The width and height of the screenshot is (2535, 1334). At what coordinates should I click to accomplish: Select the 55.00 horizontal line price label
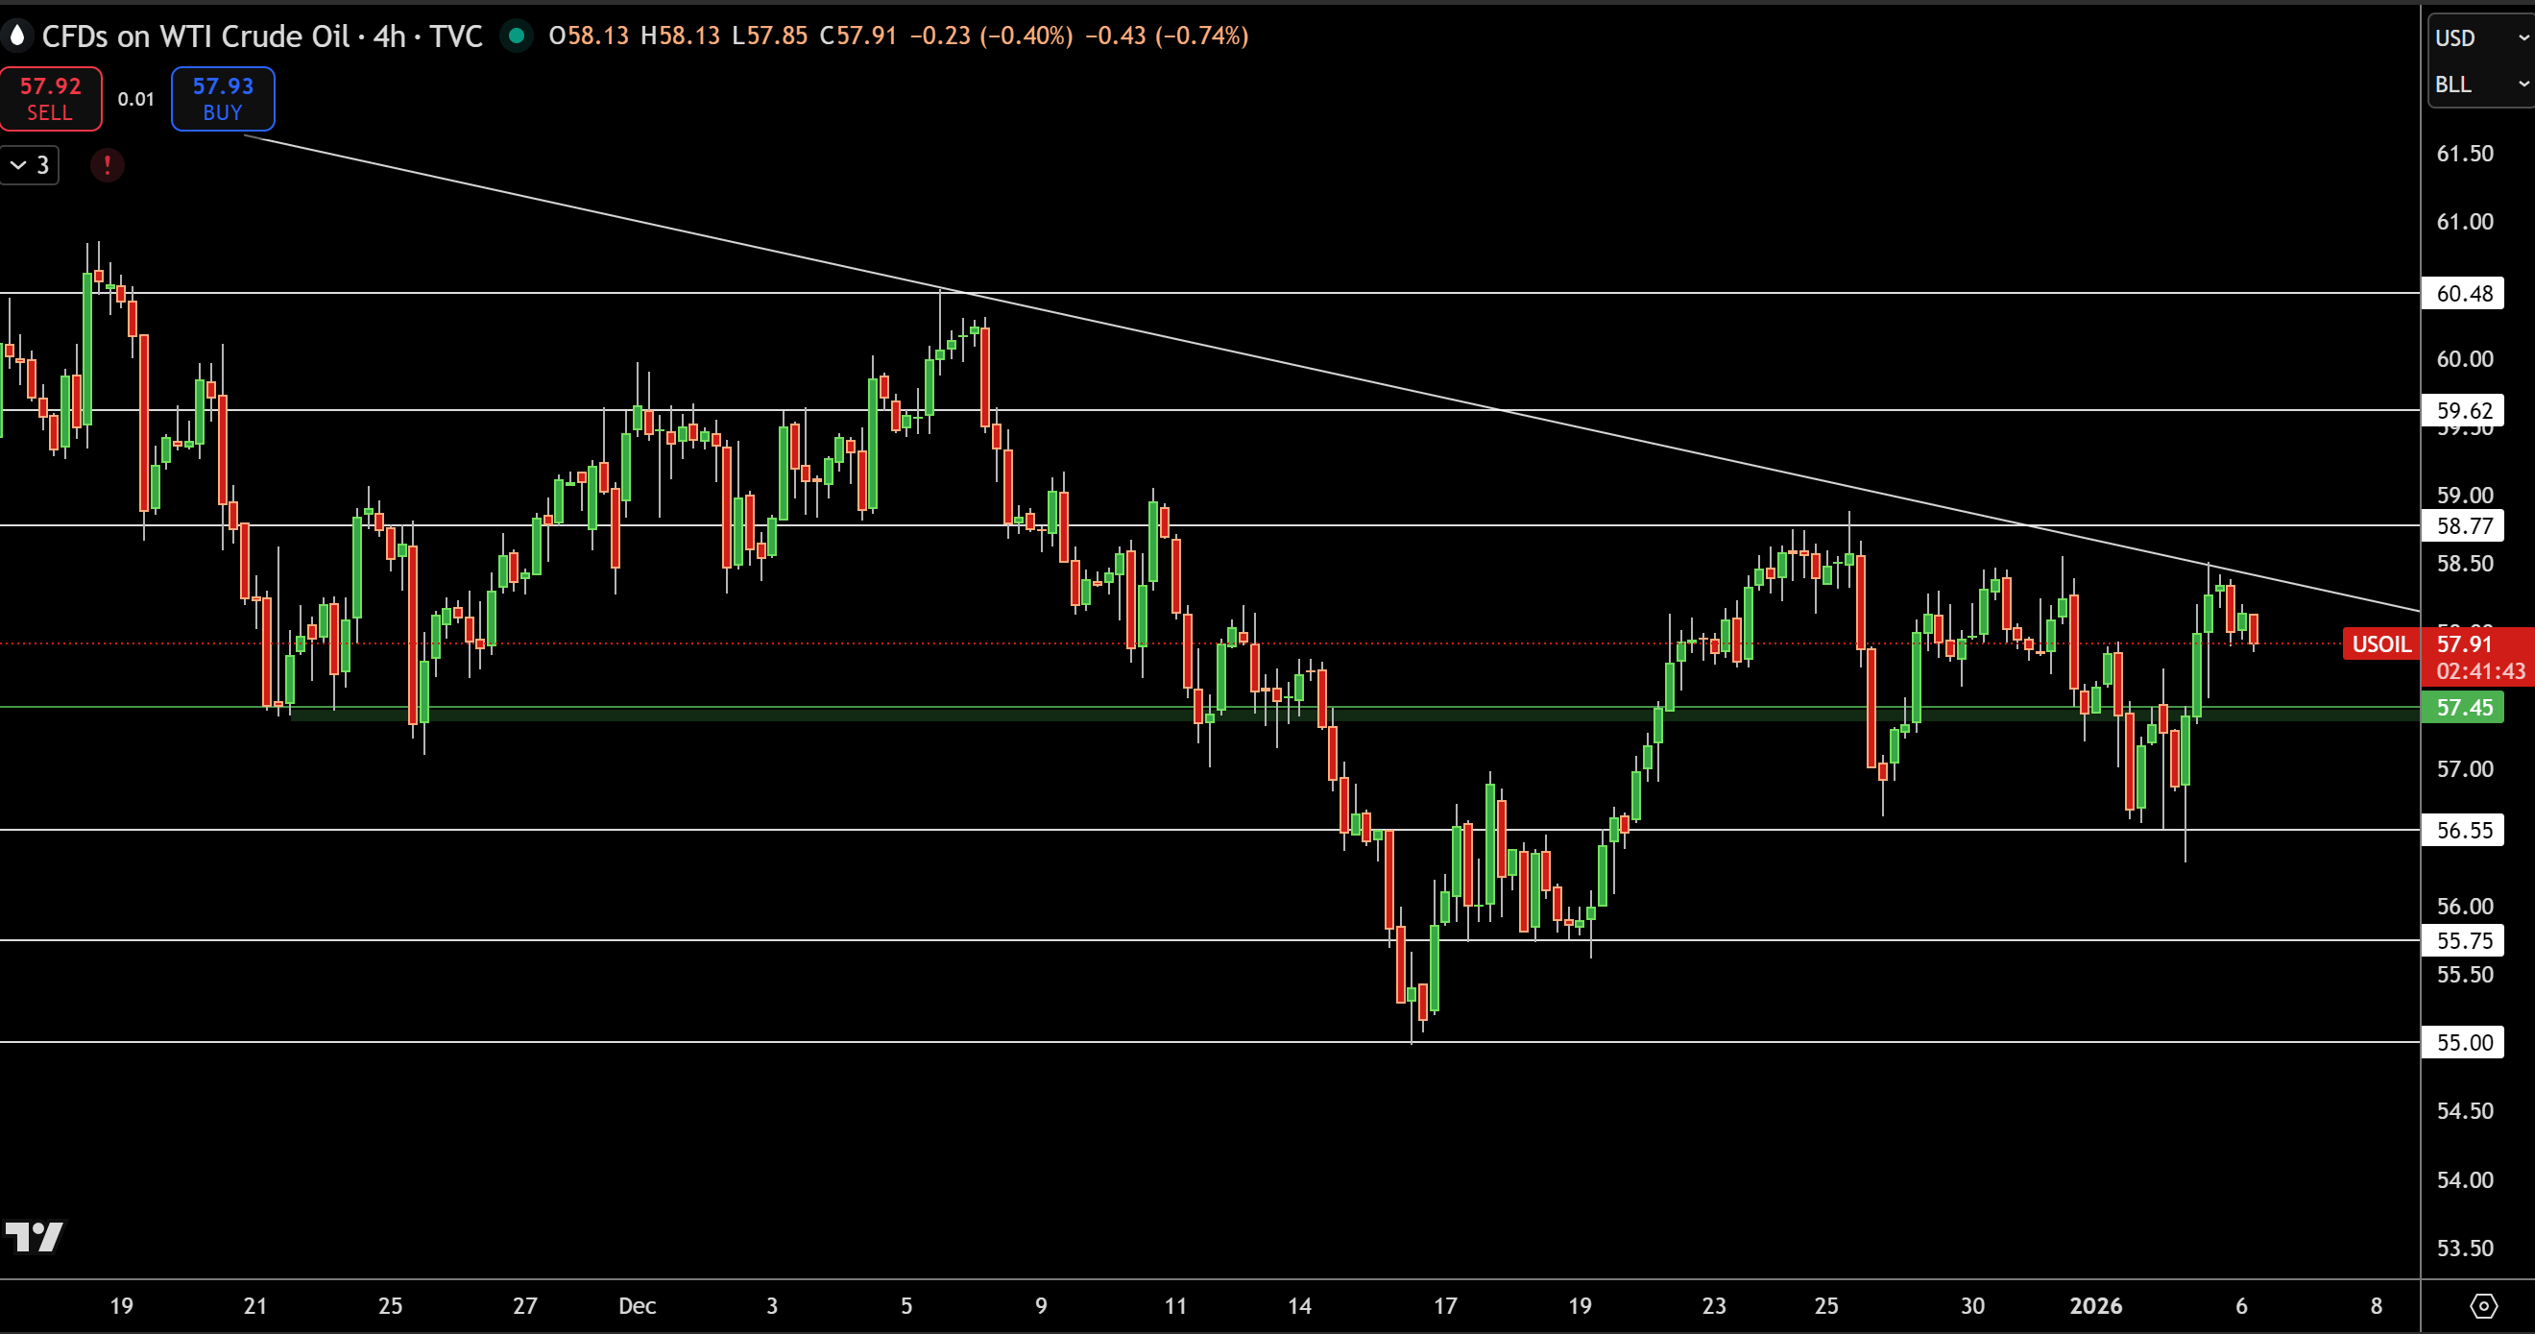pyautogui.click(x=2463, y=1043)
